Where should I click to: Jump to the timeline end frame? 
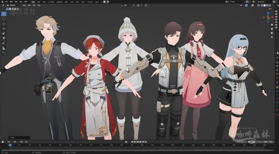tap(146, 142)
